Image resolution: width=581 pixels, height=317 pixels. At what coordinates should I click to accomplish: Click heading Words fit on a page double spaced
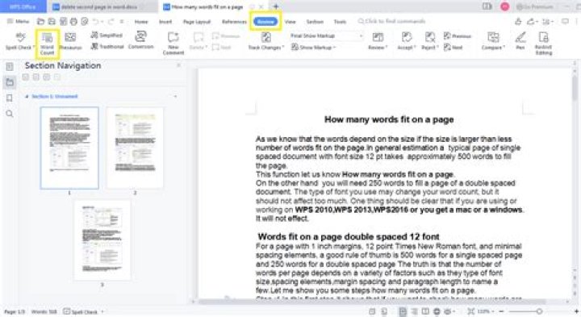point(349,236)
